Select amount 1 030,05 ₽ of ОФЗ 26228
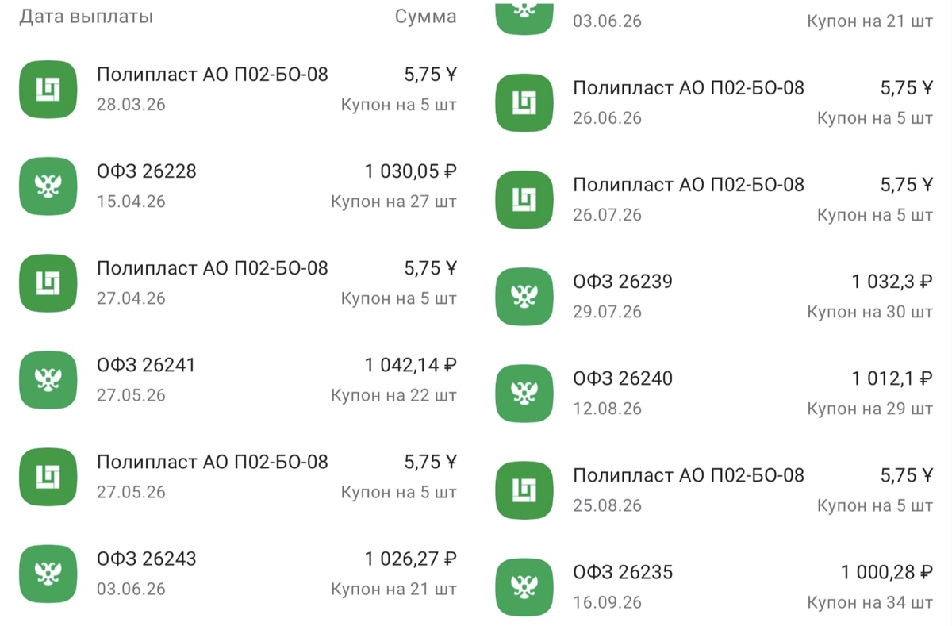The height and width of the screenshot is (626, 952). click(x=410, y=171)
